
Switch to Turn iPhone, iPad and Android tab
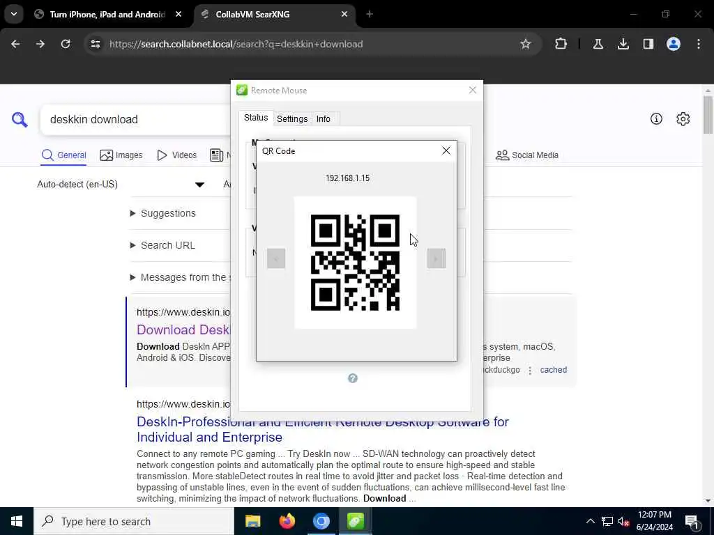click(107, 14)
